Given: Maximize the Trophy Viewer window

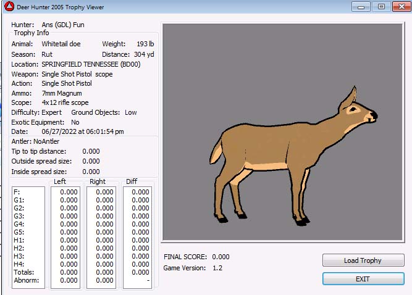Looking at the screenshot, I should (380, 7).
